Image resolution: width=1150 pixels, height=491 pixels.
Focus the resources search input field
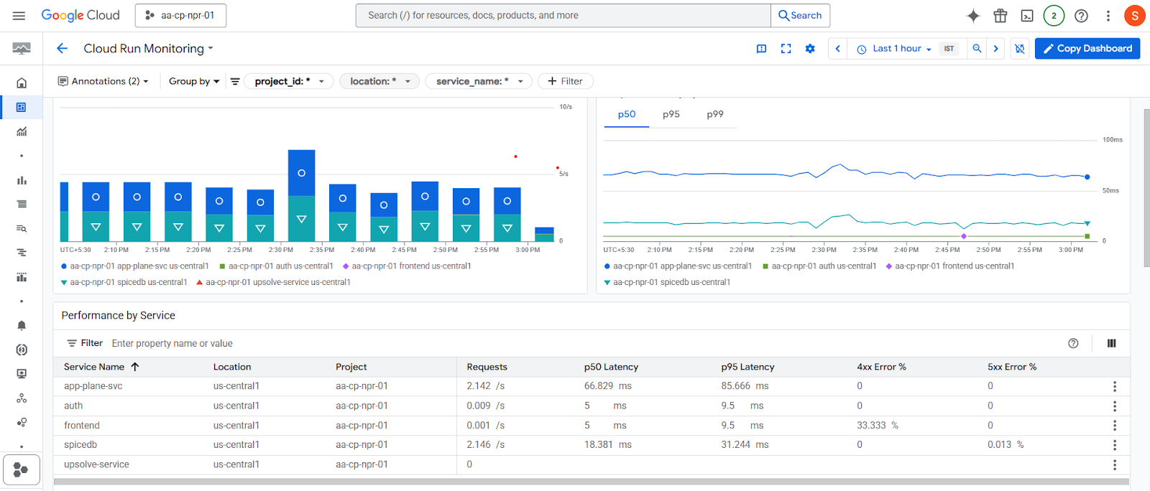coord(563,15)
